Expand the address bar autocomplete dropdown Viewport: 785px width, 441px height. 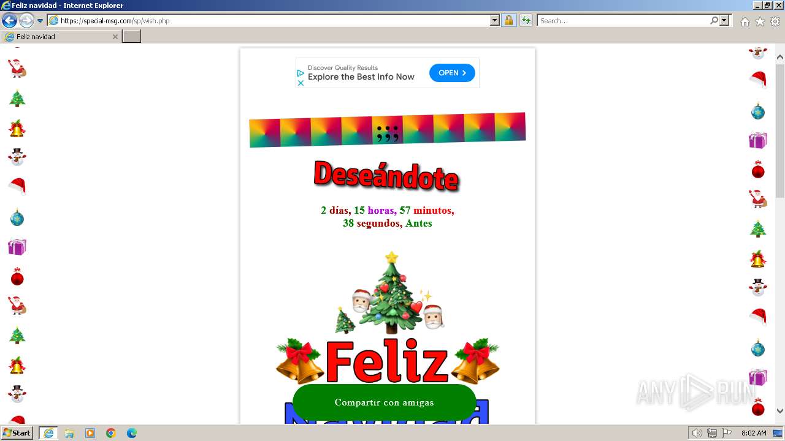(x=495, y=21)
